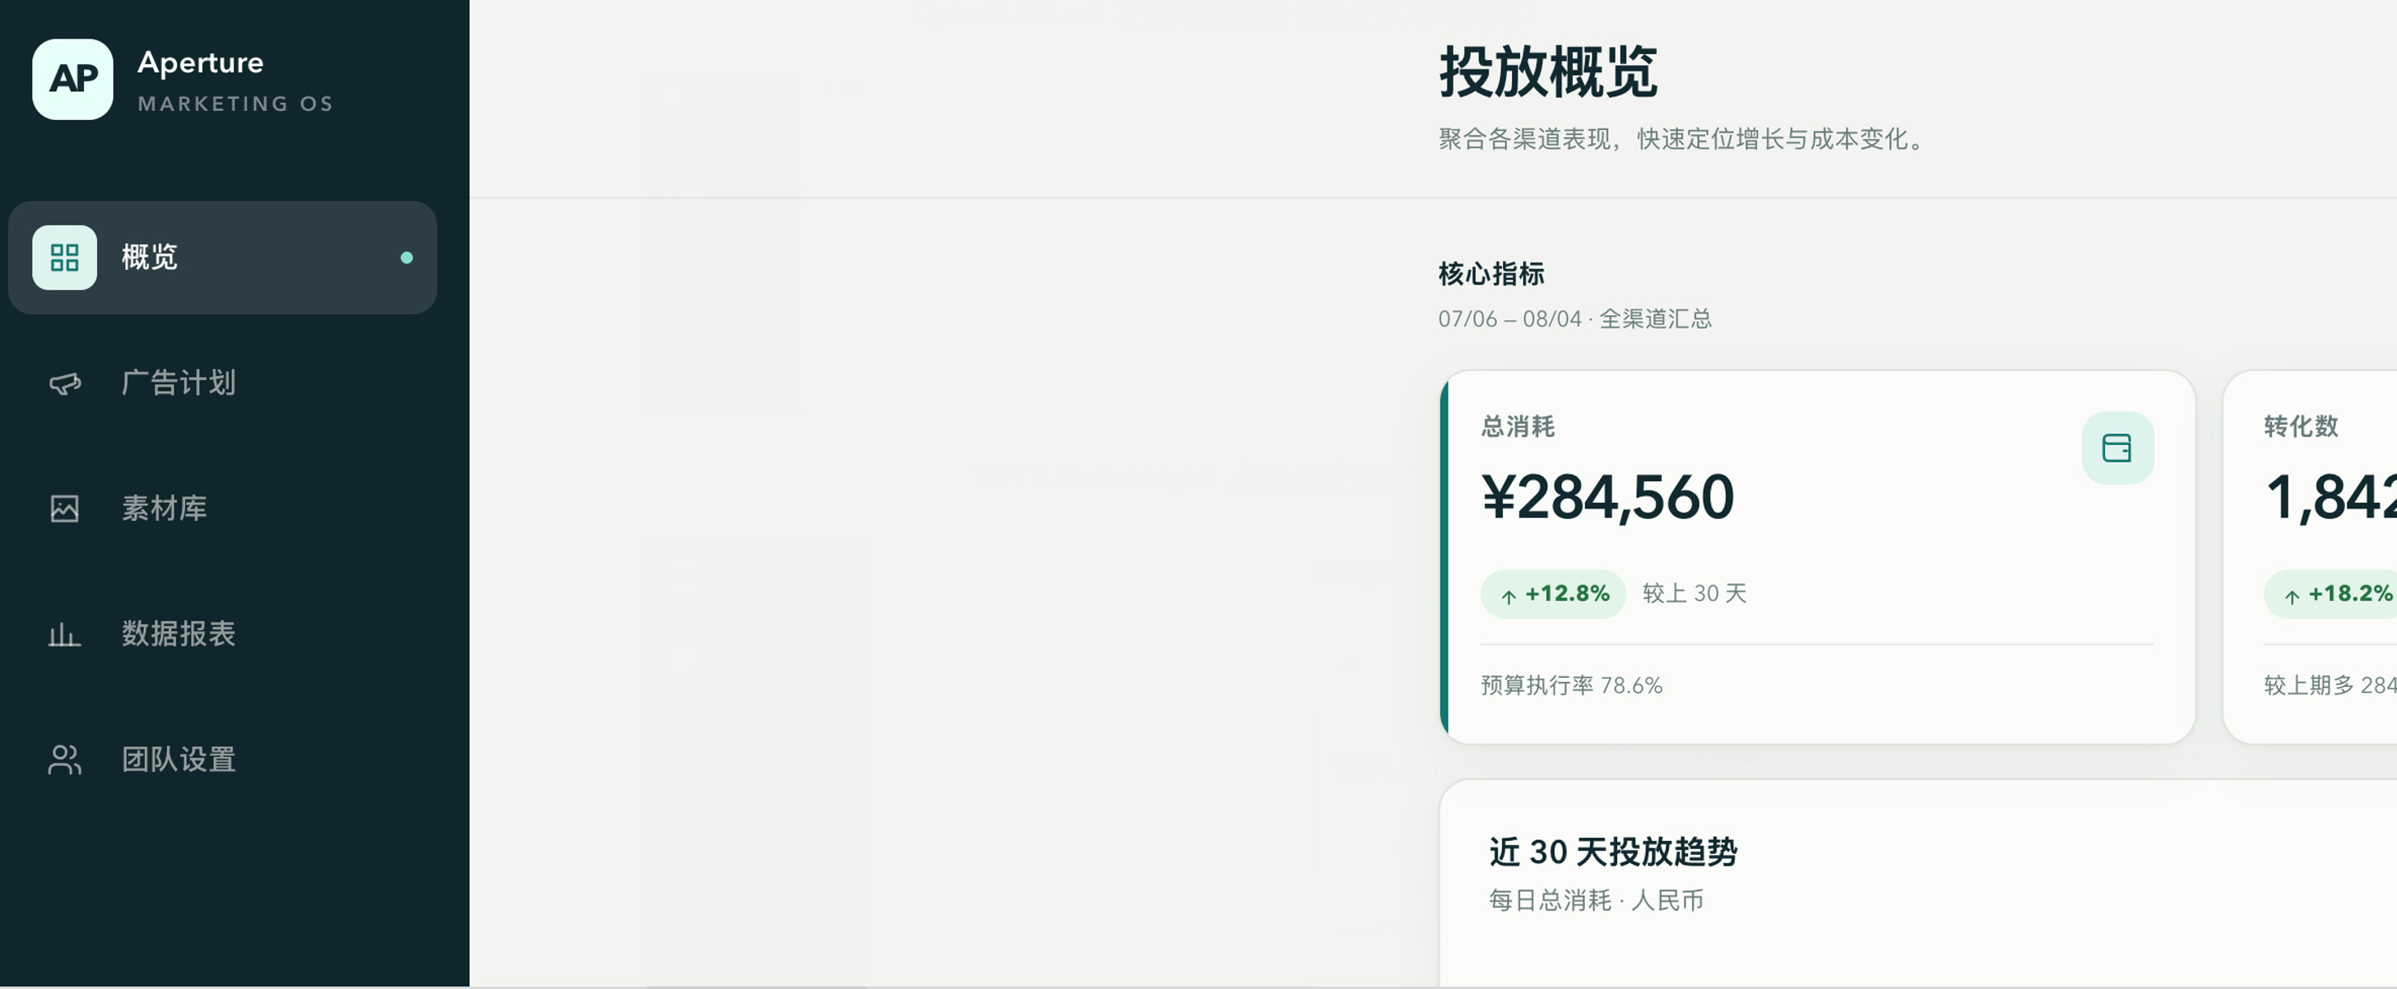The width and height of the screenshot is (2397, 989).
Task: Click the 预算执行率 78.6% text
Action: click(x=1572, y=685)
